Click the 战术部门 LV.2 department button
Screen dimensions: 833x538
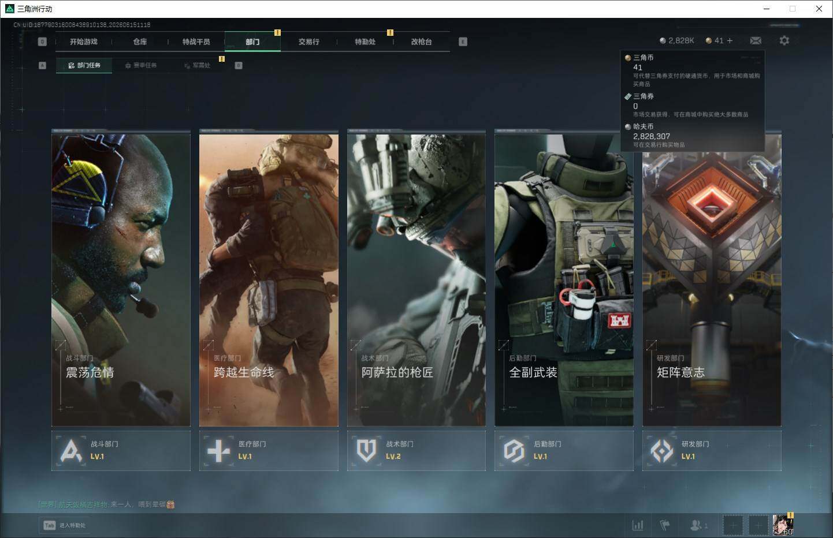click(416, 450)
